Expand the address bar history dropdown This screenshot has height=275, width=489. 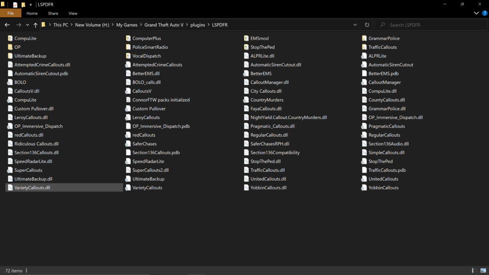(x=355, y=24)
